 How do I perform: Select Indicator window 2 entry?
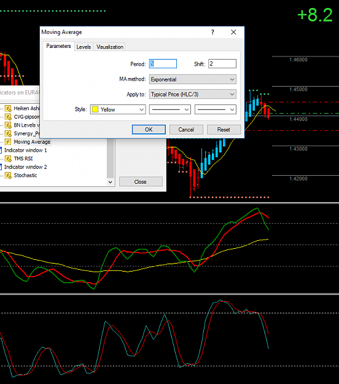pyautogui.click(x=25, y=167)
